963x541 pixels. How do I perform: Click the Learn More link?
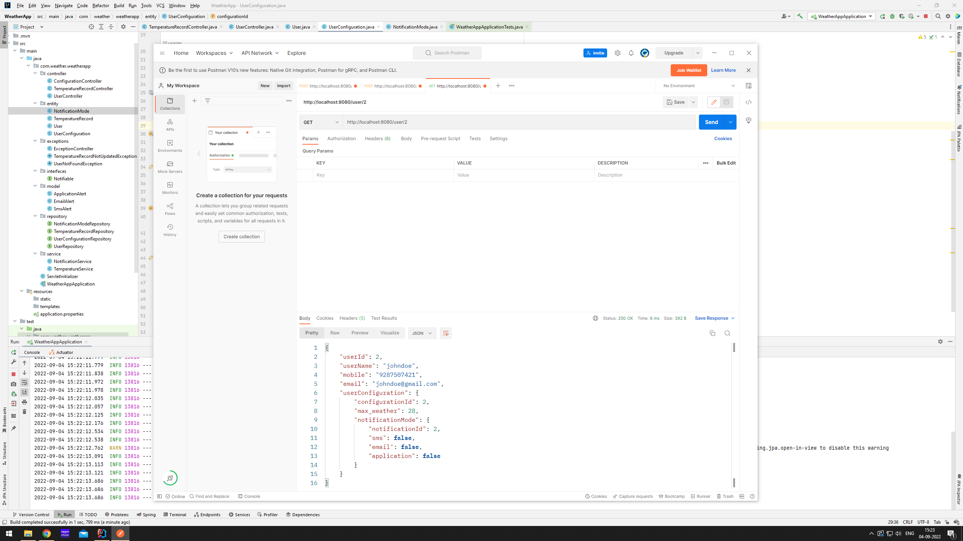point(723,70)
